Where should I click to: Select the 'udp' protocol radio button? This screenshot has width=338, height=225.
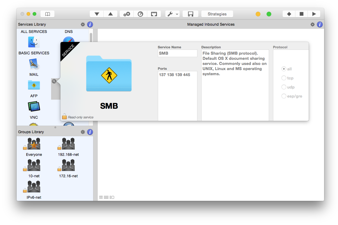tap(284, 87)
